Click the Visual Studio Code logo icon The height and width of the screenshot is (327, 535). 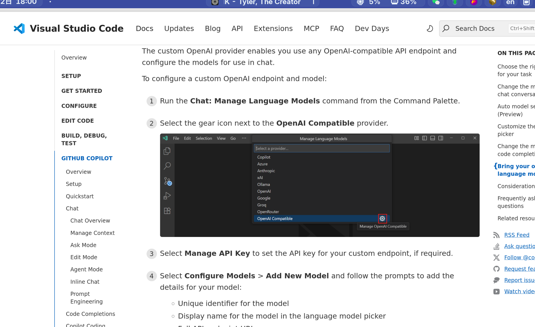pos(19,29)
